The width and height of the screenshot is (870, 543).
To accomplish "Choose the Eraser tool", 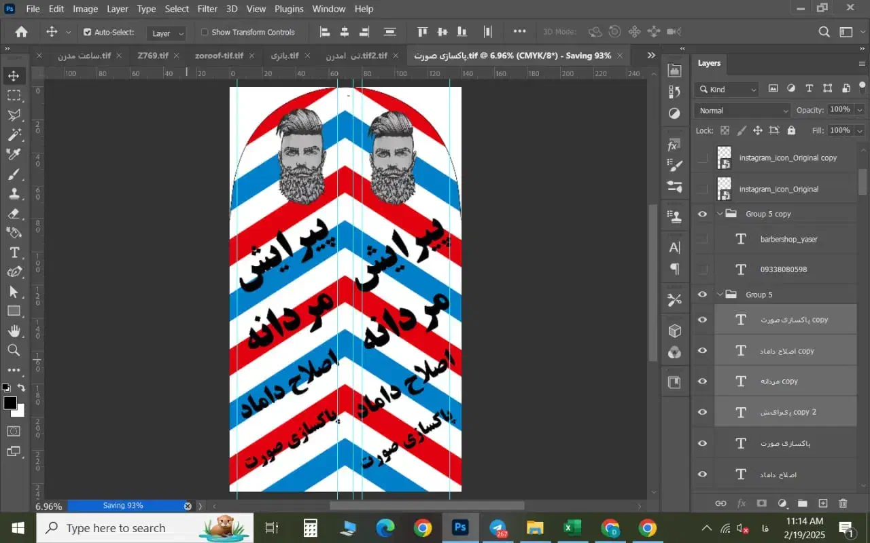I will (x=14, y=214).
